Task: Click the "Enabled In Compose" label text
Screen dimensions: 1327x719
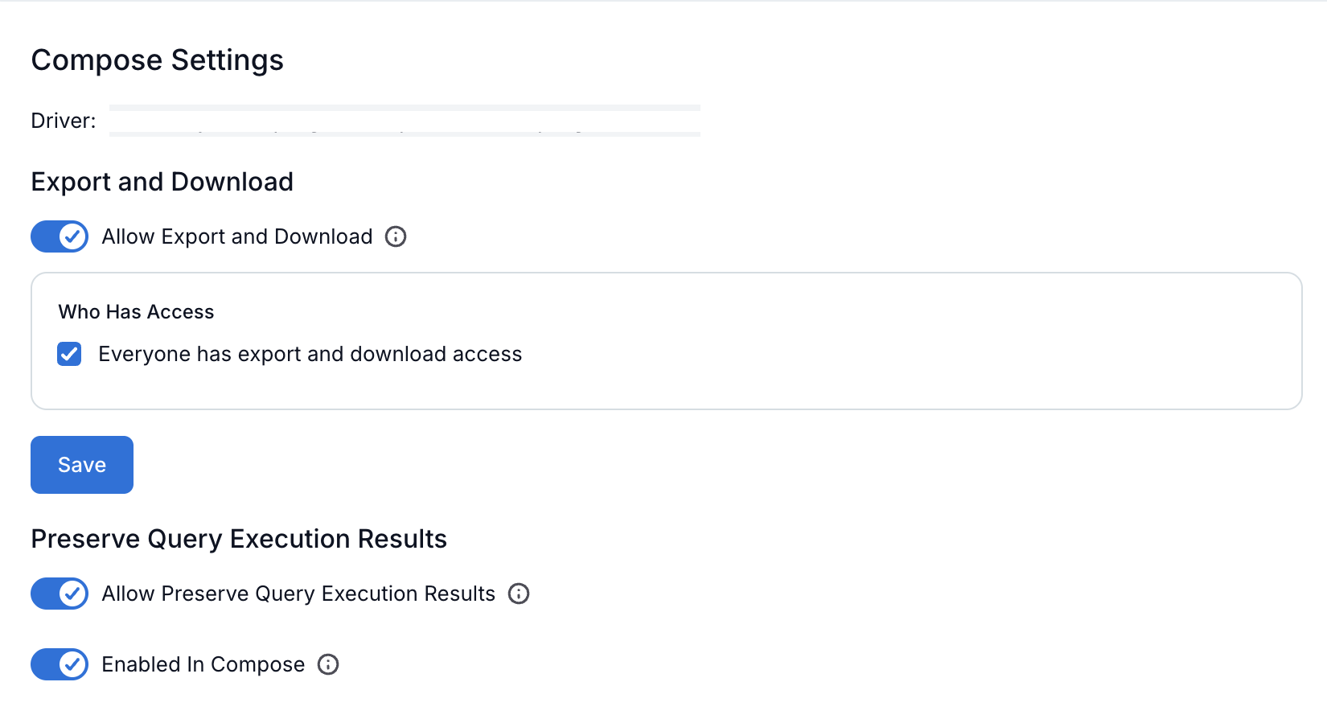Action: point(203,664)
